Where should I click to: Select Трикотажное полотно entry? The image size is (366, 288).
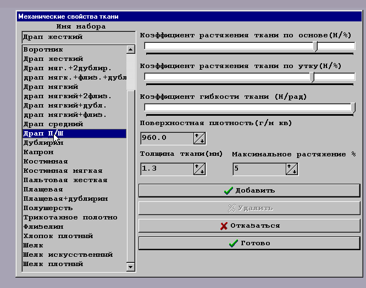click(x=74, y=217)
